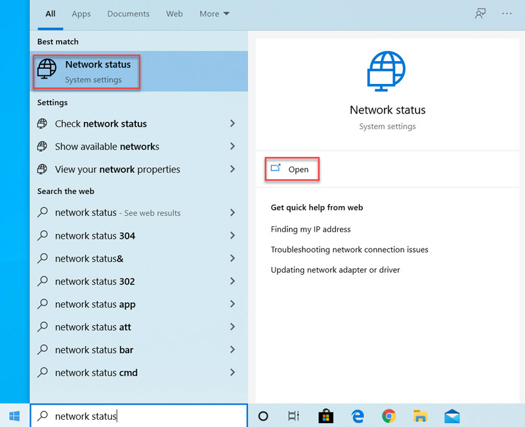Expand 'Check network status' arrow

(232, 123)
